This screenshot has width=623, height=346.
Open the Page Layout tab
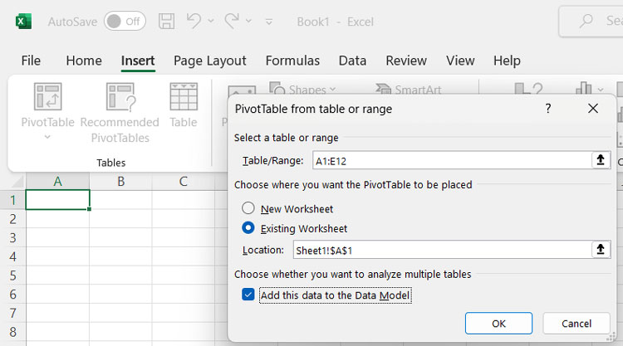click(x=209, y=61)
